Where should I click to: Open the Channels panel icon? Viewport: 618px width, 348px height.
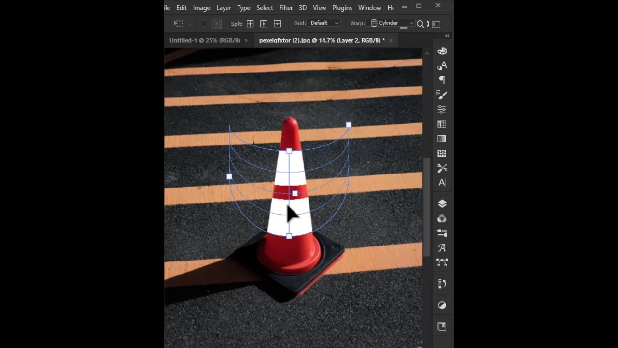442,218
